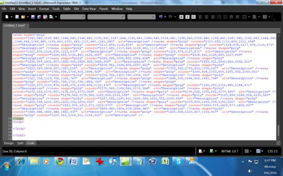Open the New document dropdown arrow
The image size is (283, 176).
tap(11, 17)
